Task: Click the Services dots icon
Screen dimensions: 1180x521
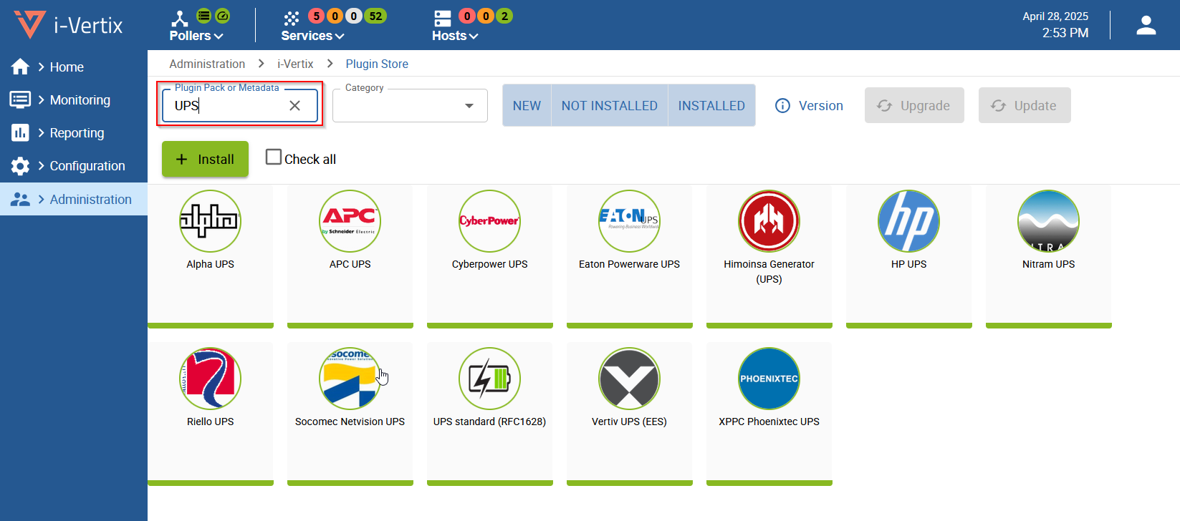Action: tap(291, 19)
